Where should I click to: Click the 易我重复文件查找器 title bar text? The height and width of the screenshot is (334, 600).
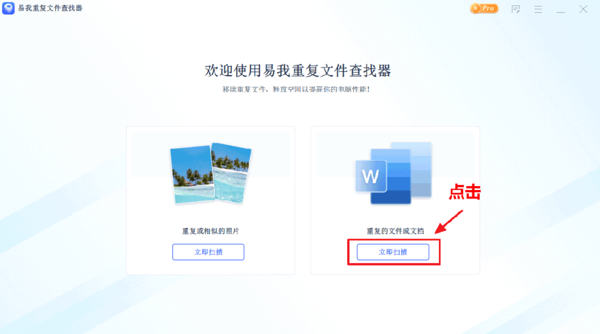[50, 8]
